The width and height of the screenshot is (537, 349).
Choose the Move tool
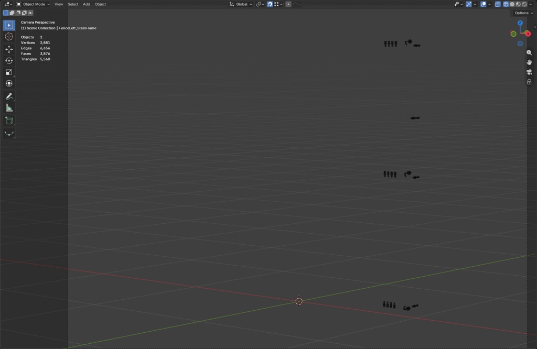click(x=9, y=49)
